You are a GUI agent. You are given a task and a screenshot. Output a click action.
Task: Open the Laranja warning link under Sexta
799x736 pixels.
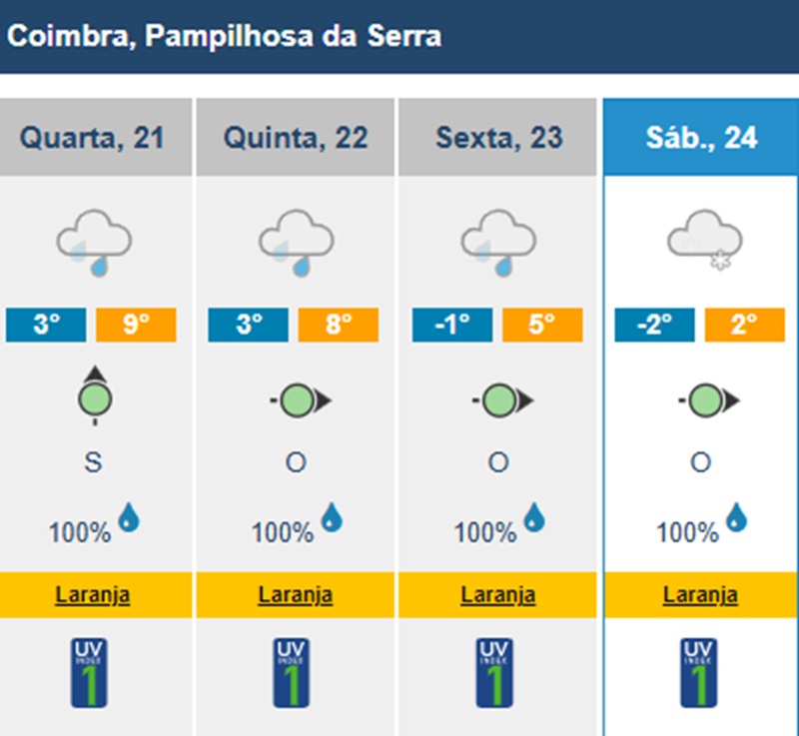point(498,595)
